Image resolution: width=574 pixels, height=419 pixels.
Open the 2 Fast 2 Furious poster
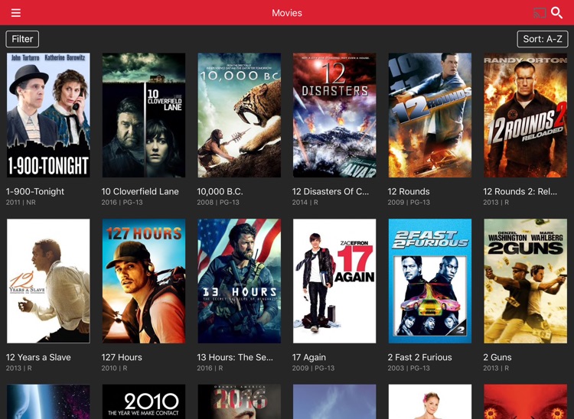(x=430, y=281)
